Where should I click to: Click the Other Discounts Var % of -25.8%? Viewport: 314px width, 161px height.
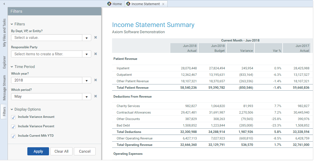coord(276,119)
